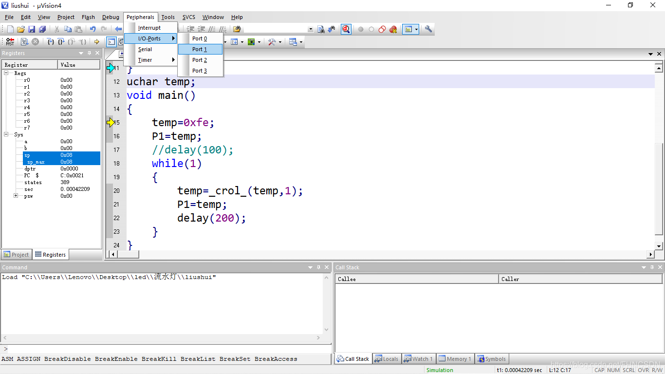Click the Run to Cursor Line arrow icon
The height and width of the screenshot is (374, 665).
[96, 42]
